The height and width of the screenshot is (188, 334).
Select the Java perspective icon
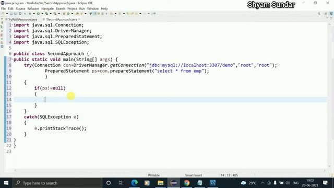(x=331, y=14)
